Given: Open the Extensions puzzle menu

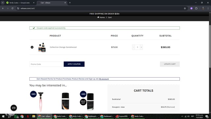Looking at the screenshot, I should pos(196,8).
